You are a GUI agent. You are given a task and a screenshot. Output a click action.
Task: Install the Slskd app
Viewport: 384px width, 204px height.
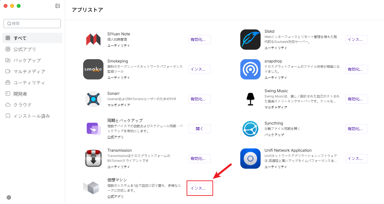[357, 40]
